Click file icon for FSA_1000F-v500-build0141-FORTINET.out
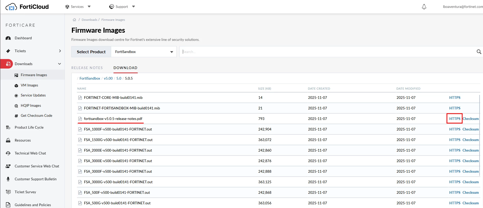The width and height of the screenshot is (483, 208). click(x=80, y=129)
